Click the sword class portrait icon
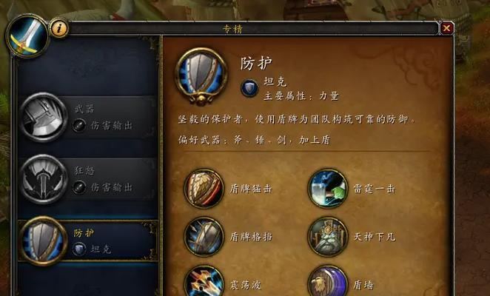 pos(27,36)
